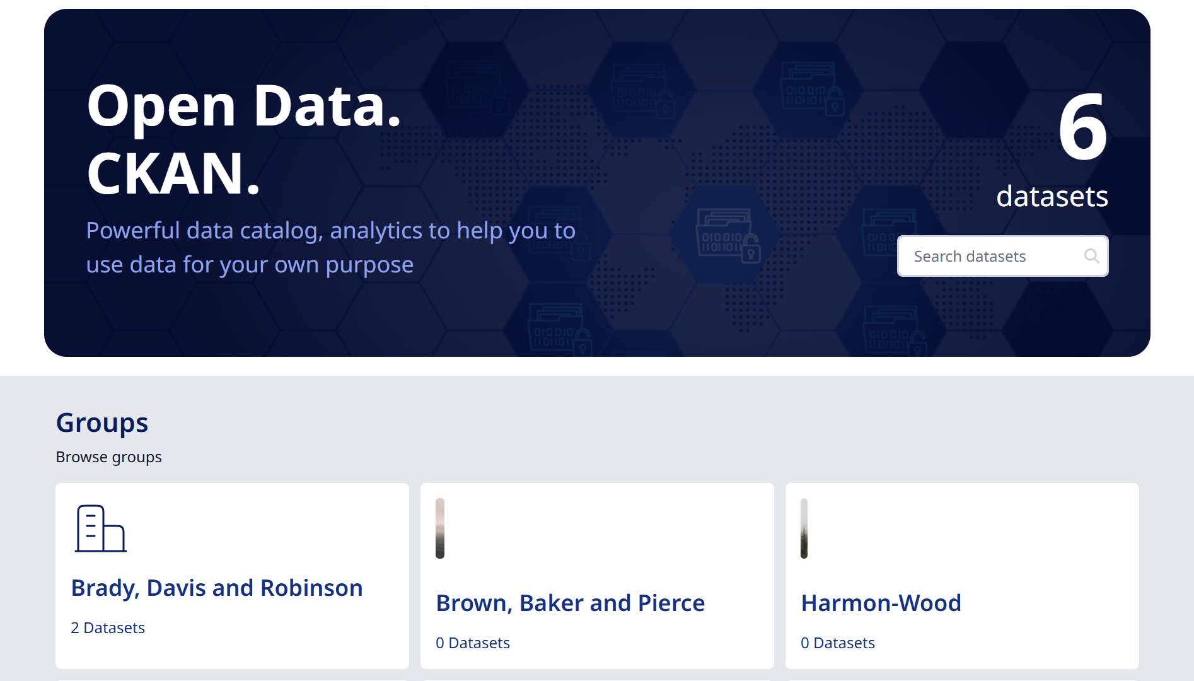The width and height of the screenshot is (1194, 681).
Task: Click the Browse groups text
Action: (x=108, y=457)
